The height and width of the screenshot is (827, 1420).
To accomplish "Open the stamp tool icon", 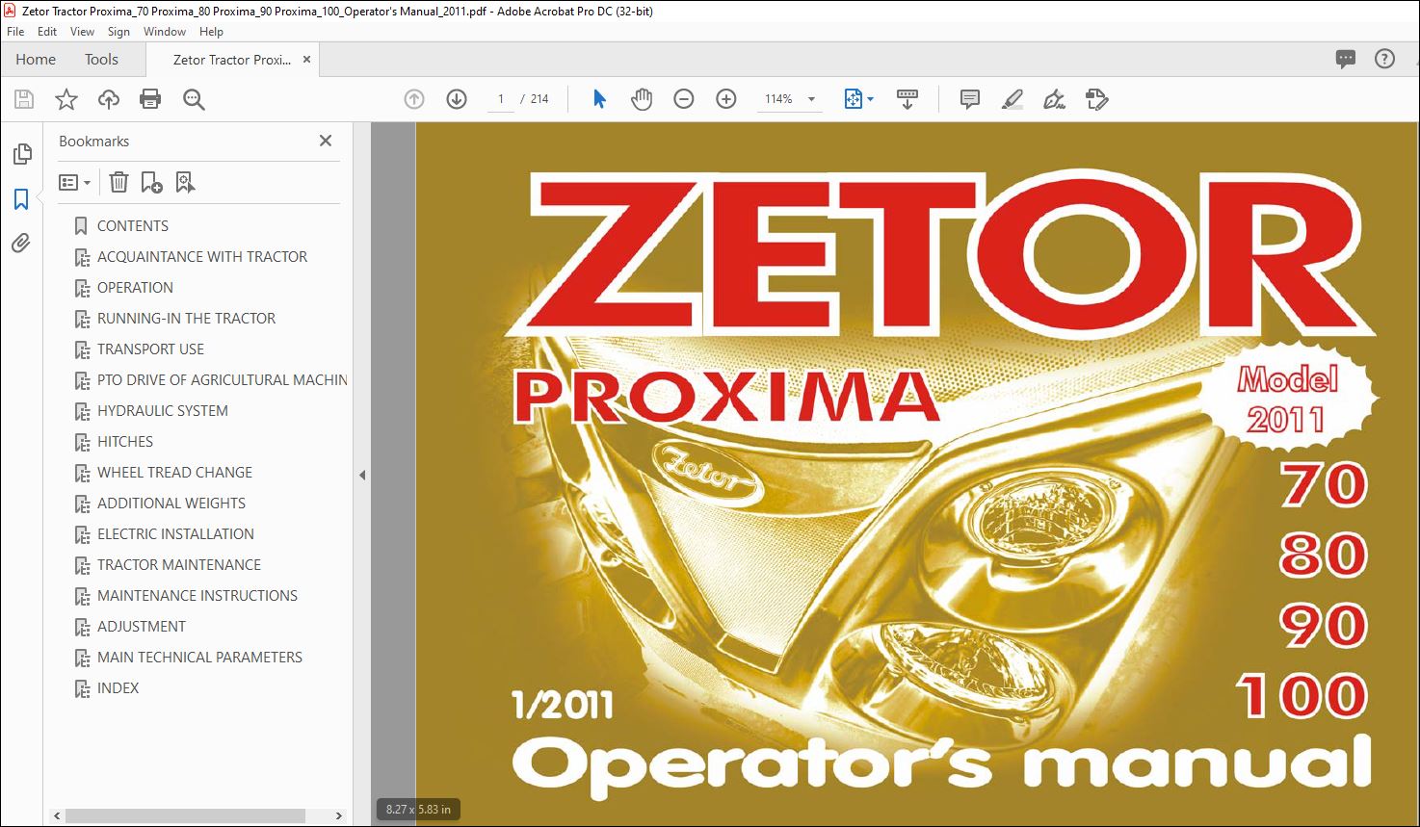I will pyautogui.click(x=1096, y=99).
